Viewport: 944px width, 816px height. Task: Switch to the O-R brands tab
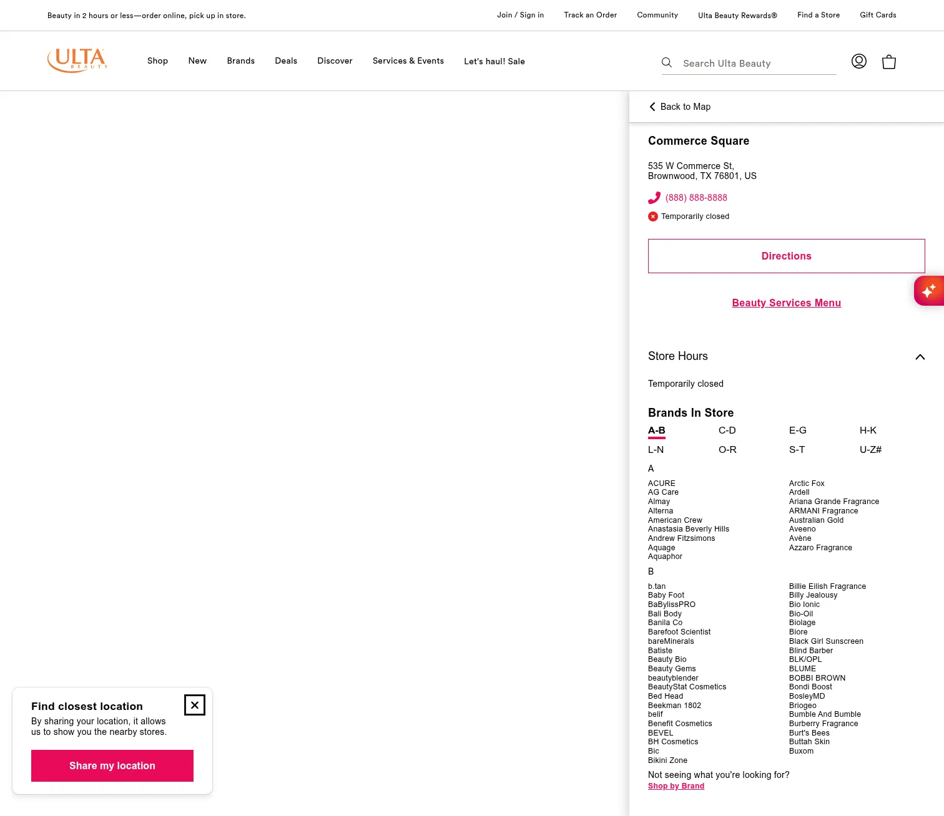[727, 450]
